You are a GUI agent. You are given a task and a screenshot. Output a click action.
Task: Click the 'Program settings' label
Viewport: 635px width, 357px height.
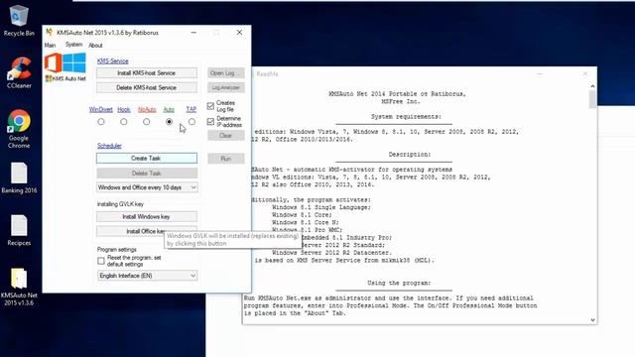pos(117,249)
